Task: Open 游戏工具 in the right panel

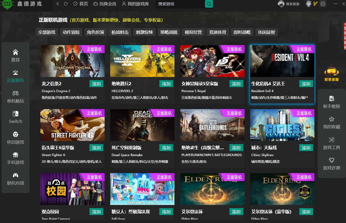Action: coord(331,143)
